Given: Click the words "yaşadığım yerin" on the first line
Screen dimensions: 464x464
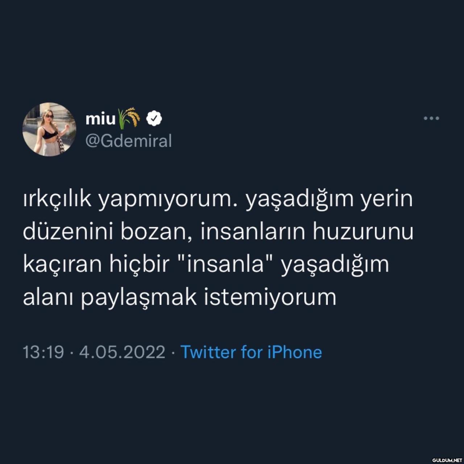Looking at the screenshot, I should pos(330,200).
